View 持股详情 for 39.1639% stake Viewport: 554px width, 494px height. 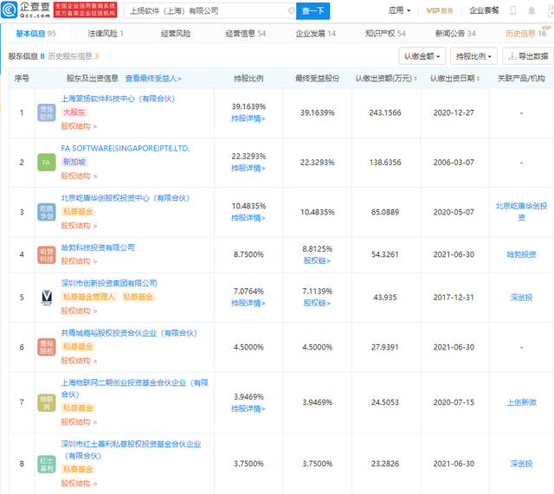(x=248, y=119)
